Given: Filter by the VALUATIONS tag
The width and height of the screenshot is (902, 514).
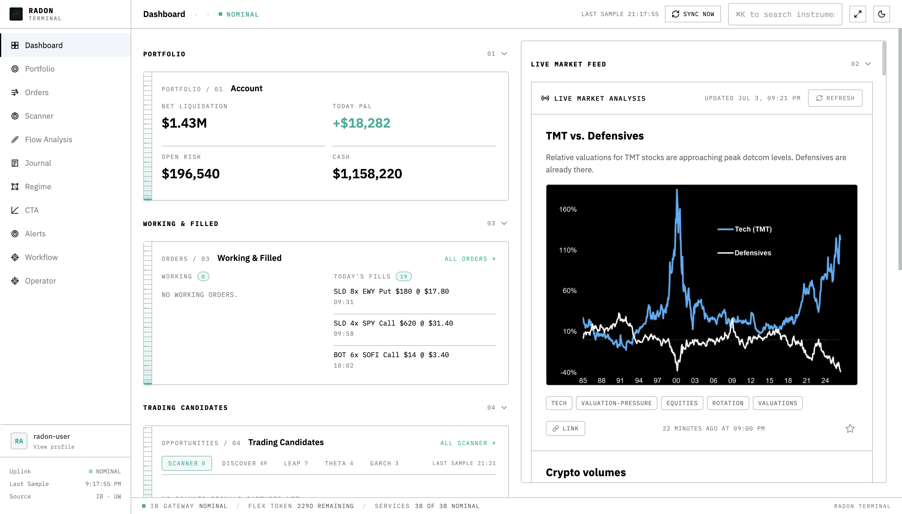Looking at the screenshot, I should [777, 403].
